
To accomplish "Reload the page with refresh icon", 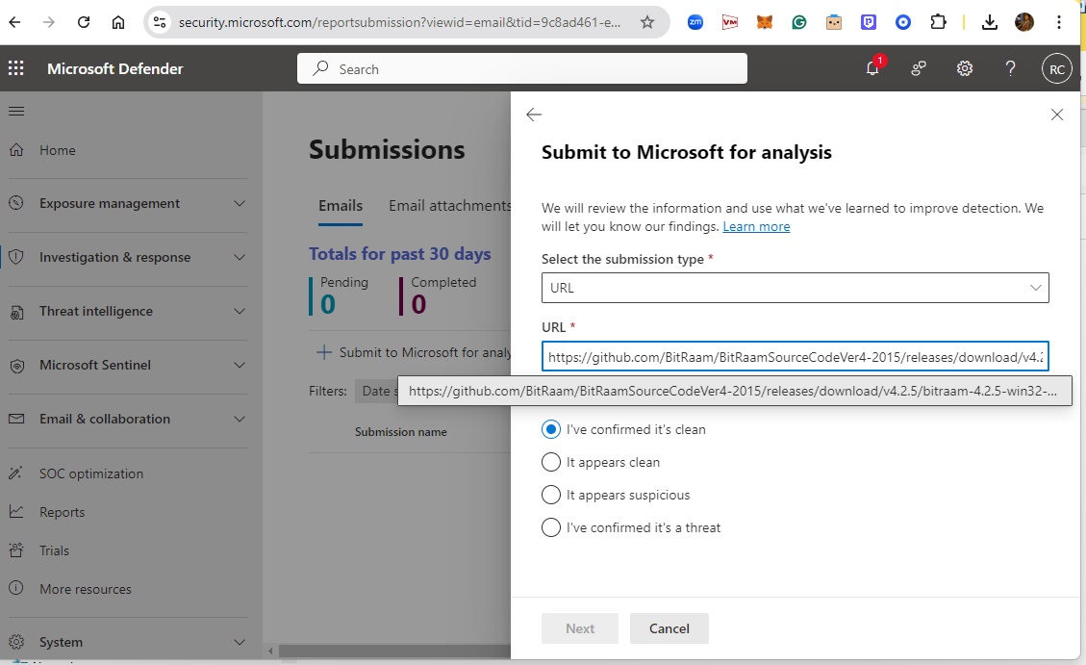I will pos(83,22).
